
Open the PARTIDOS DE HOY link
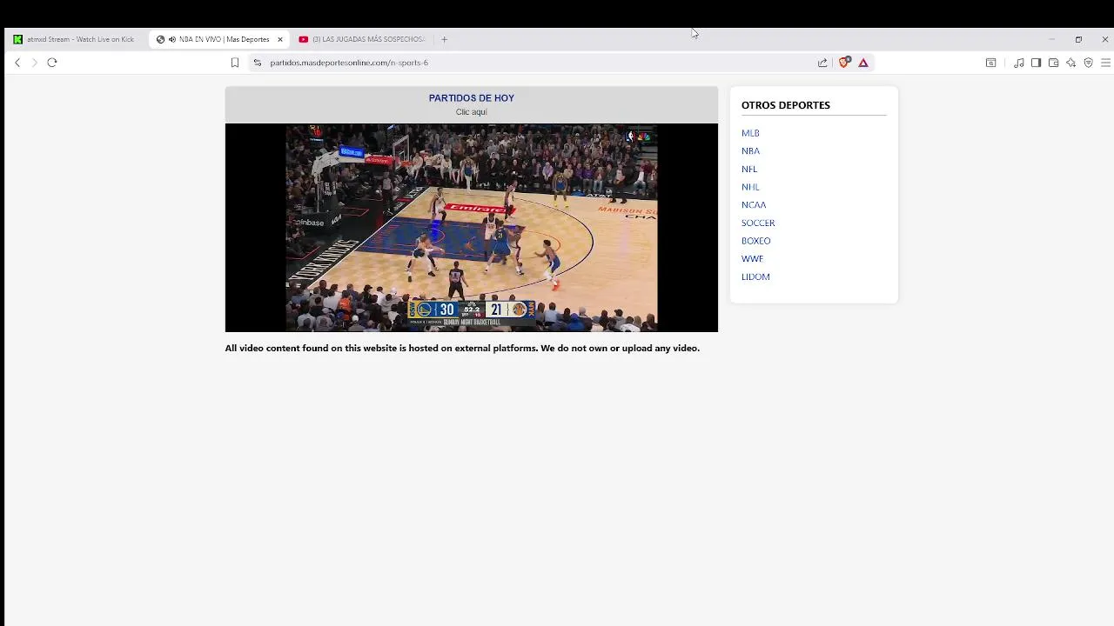pos(472,98)
